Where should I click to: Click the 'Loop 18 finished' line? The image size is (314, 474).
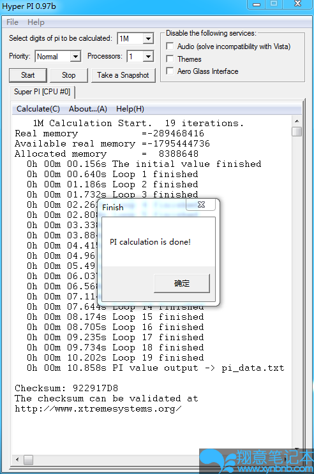115,347
